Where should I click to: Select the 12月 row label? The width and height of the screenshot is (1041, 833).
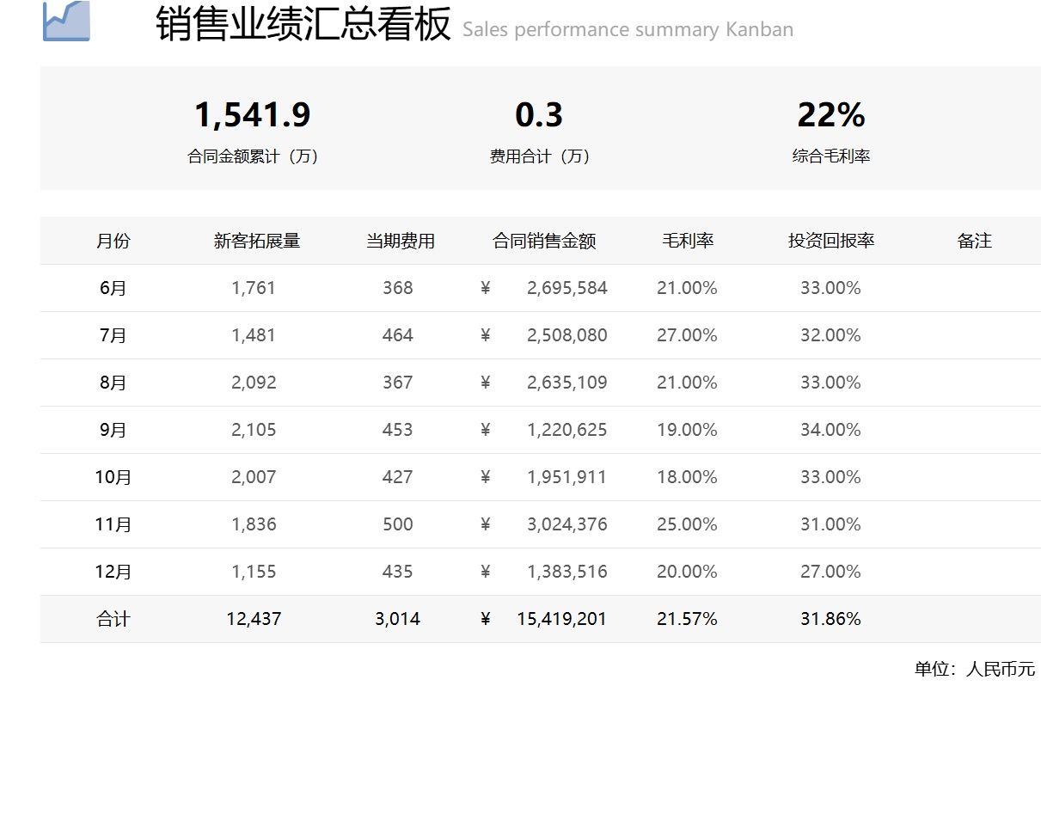pos(113,573)
